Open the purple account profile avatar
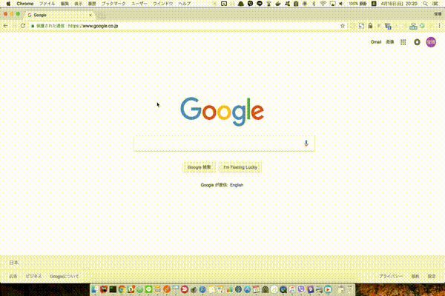The image size is (445, 296). [431, 42]
